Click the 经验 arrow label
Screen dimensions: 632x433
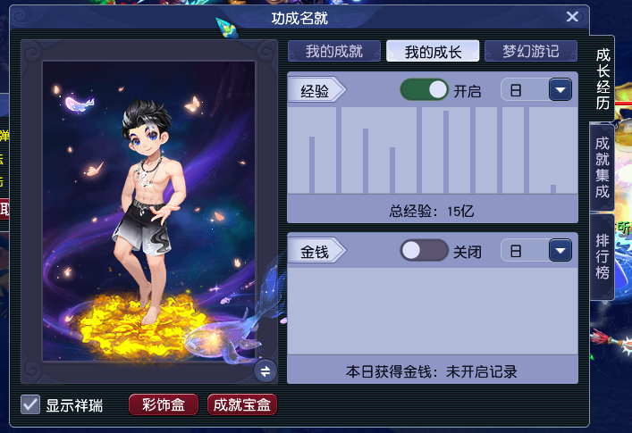pyautogui.click(x=316, y=90)
